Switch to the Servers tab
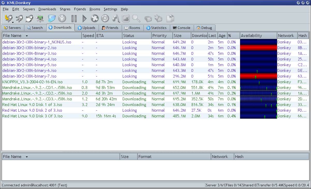This screenshot has width=311, height=189. [13, 28]
